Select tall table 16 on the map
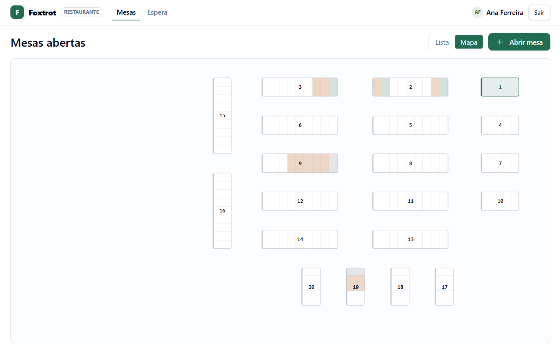This screenshot has height=352, width=560. (x=222, y=211)
